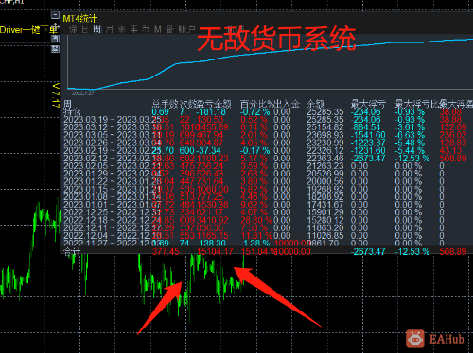Click the total profit 15104.17
The image size is (473, 353).
coord(215,251)
